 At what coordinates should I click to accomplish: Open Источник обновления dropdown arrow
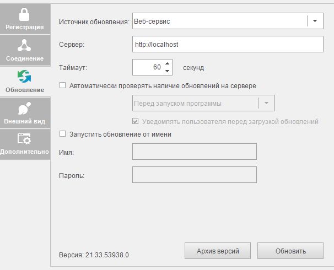pos(315,21)
